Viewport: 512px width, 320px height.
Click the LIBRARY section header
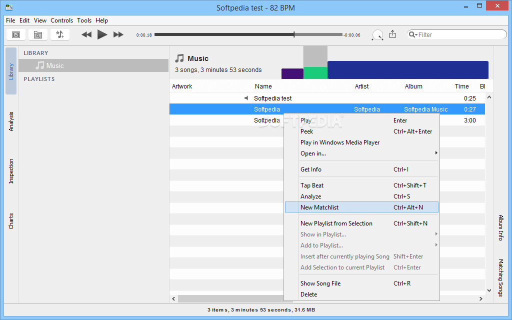[x=35, y=53]
